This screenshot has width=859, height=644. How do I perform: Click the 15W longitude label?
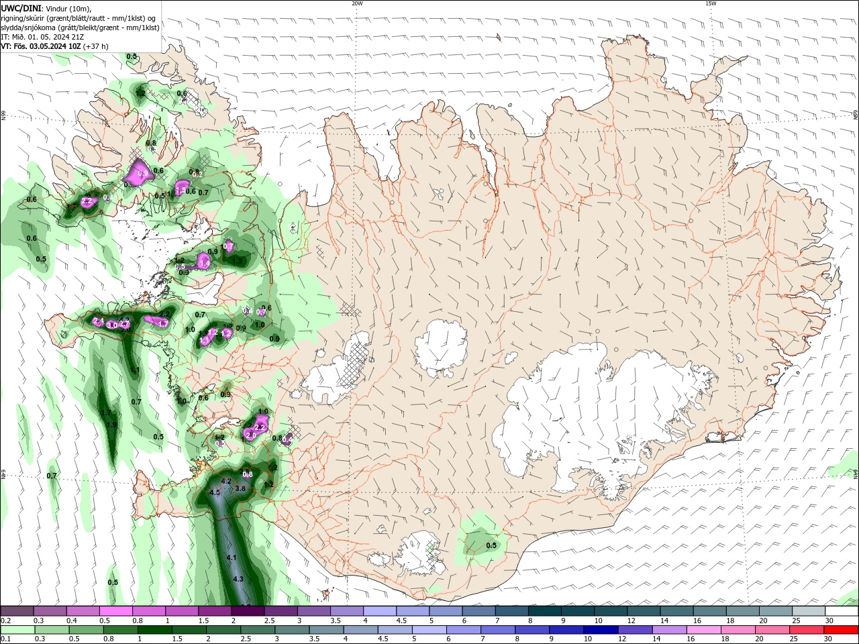tap(710, 3)
